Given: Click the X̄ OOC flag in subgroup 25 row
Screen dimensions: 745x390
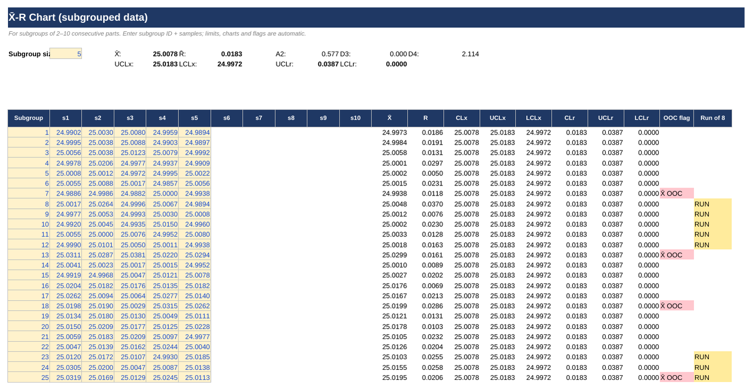Looking at the screenshot, I should (x=676, y=377).
